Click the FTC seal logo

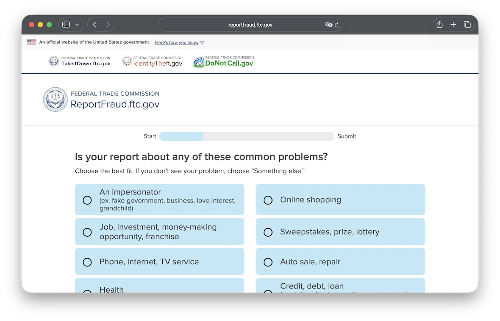(x=55, y=100)
